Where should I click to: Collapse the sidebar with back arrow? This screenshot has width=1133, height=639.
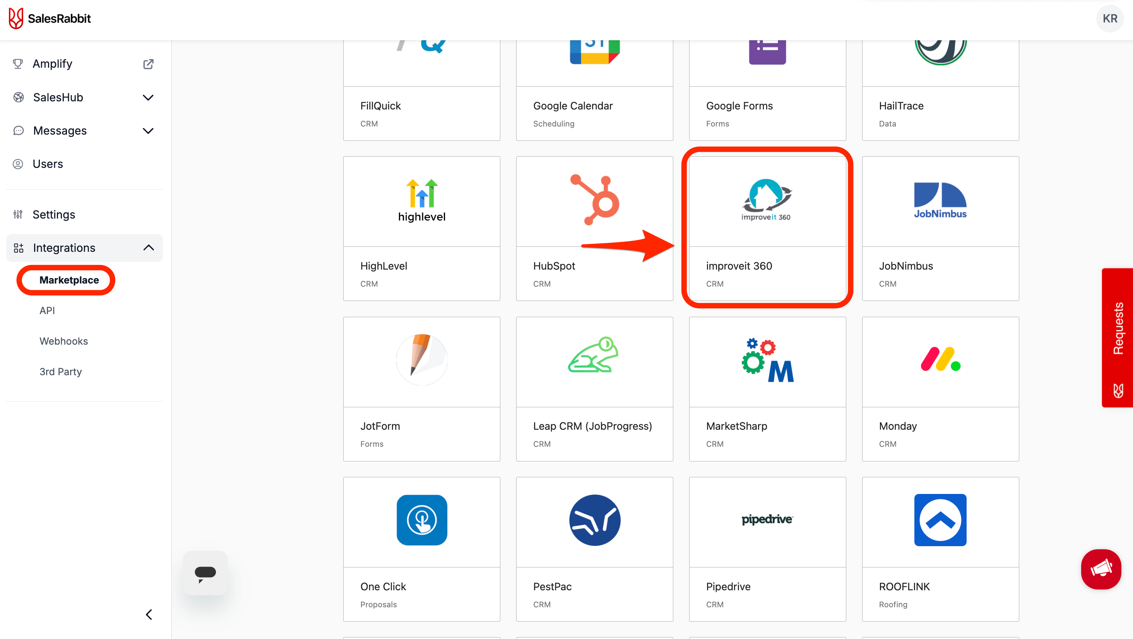pyautogui.click(x=149, y=614)
